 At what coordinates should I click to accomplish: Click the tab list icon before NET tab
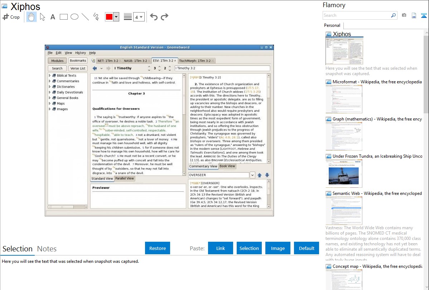coord(93,61)
